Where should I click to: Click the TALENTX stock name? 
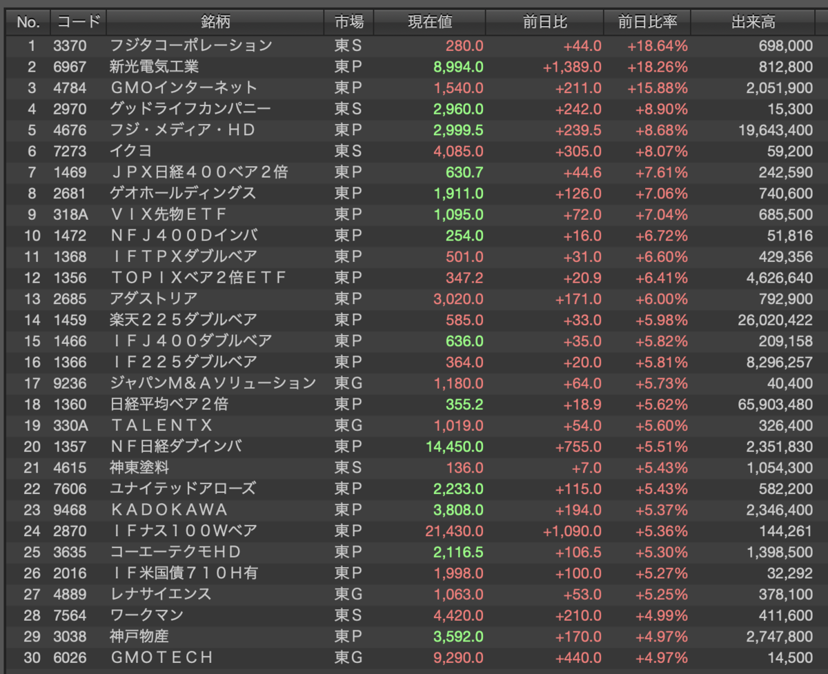(161, 425)
